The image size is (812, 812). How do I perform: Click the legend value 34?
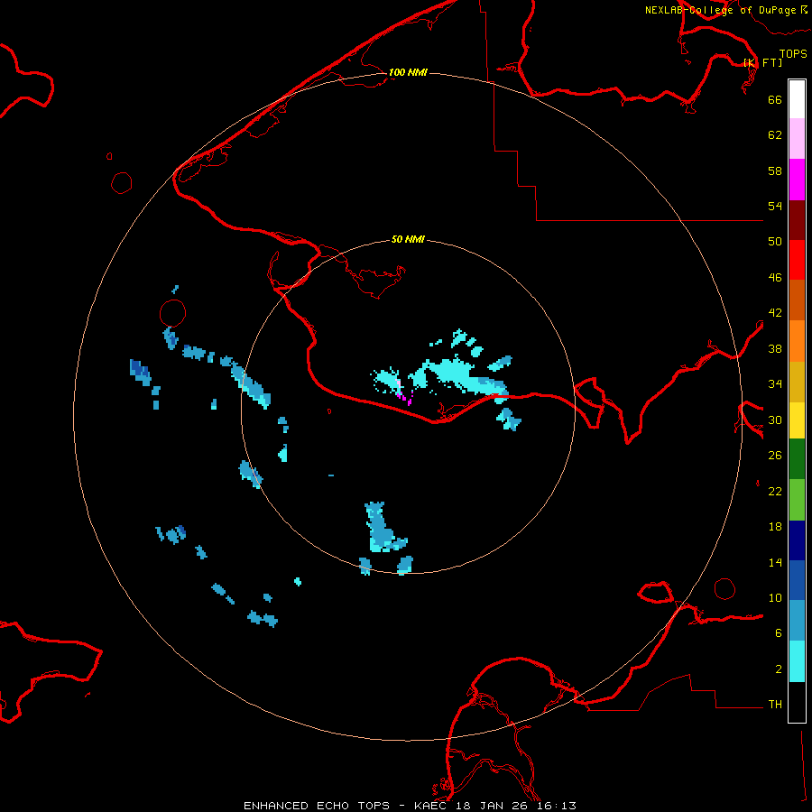(775, 384)
